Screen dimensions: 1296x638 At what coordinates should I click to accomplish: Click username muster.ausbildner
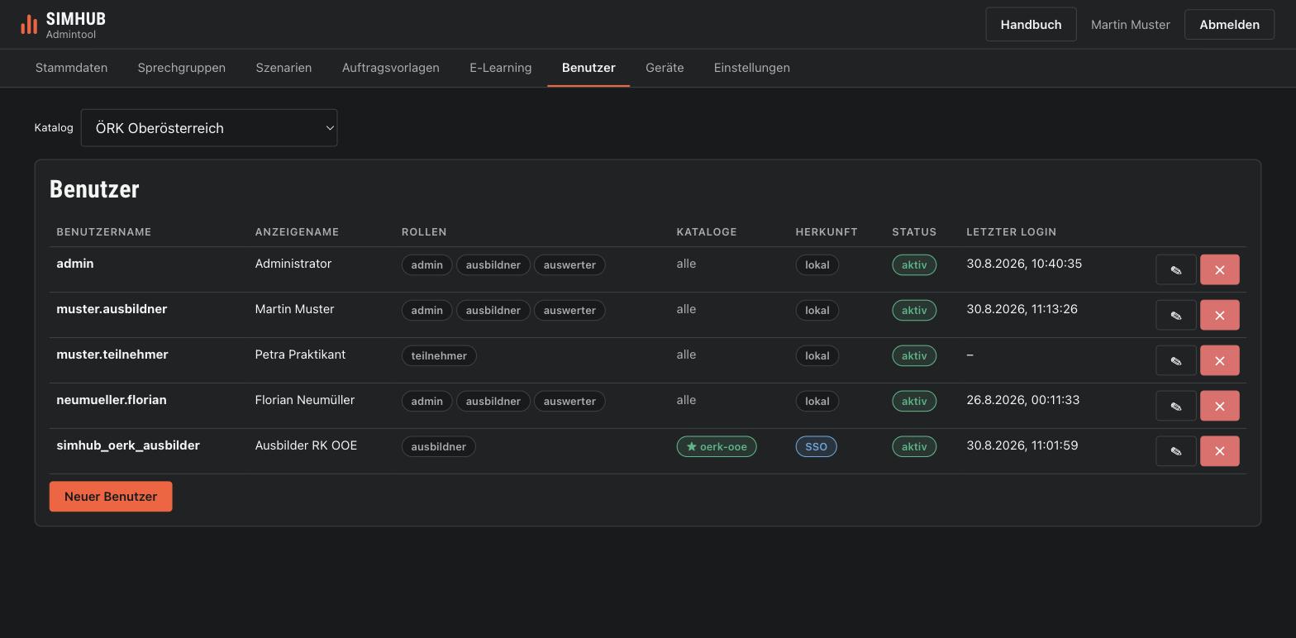pos(112,309)
